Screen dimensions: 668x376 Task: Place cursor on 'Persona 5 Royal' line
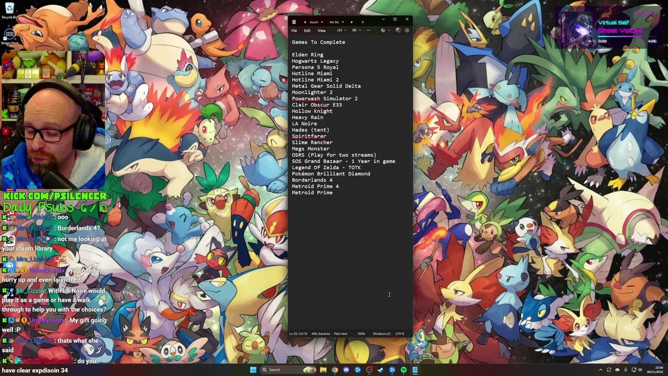pos(315,67)
